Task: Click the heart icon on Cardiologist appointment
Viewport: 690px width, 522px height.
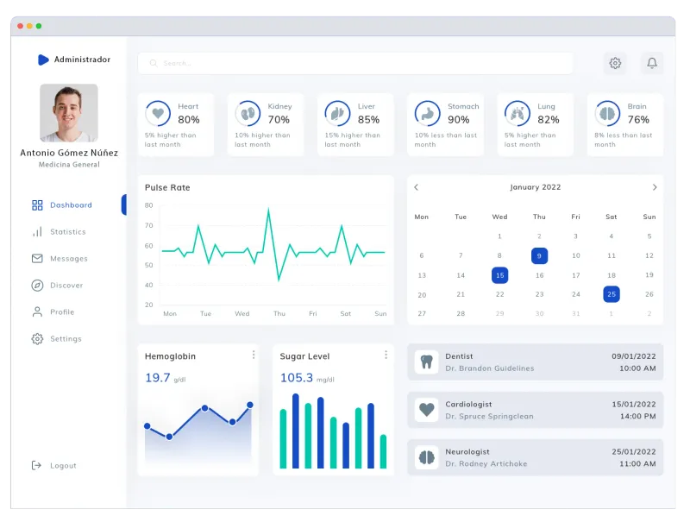Action: tap(426, 410)
